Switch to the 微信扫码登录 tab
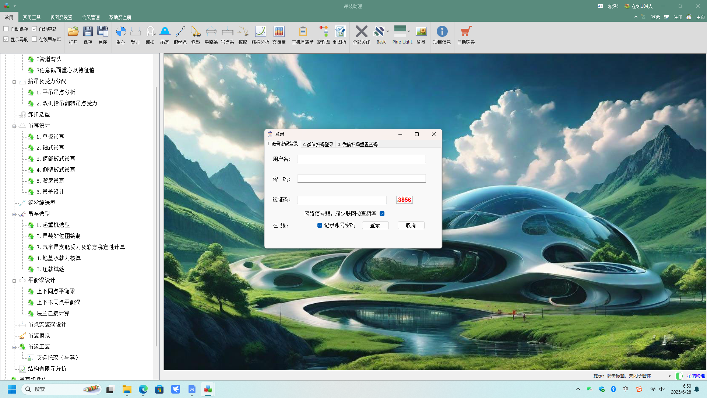The width and height of the screenshot is (707, 398). (318, 144)
